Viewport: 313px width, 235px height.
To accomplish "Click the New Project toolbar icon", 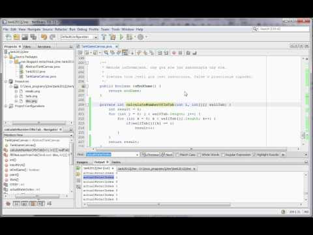I will [x=16, y=37].
